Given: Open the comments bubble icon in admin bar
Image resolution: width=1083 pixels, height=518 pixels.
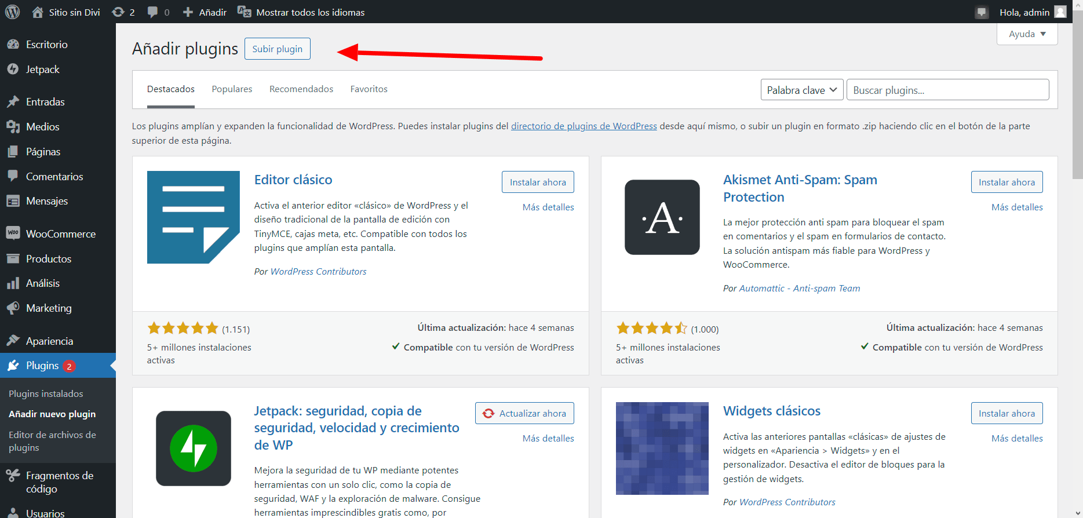Looking at the screenshot, I should point(152,12).
